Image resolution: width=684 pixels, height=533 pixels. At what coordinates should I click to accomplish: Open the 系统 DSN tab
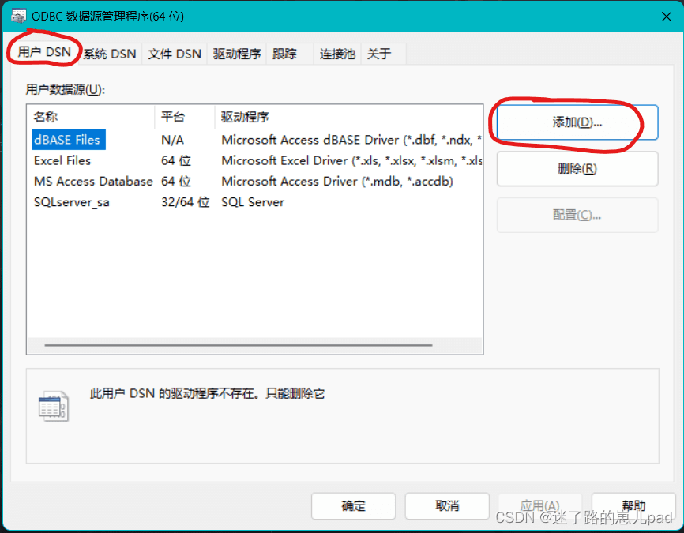click(x=110, y=54)
